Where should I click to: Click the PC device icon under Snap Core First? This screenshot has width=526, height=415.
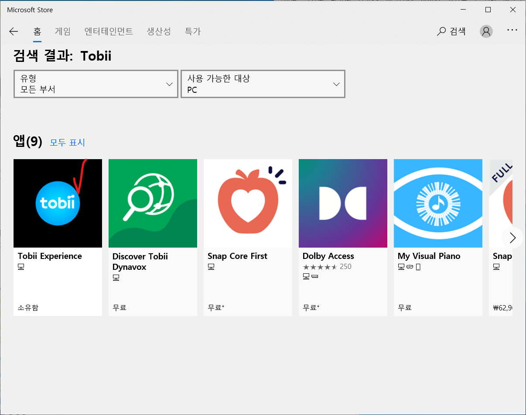[211, 267]
